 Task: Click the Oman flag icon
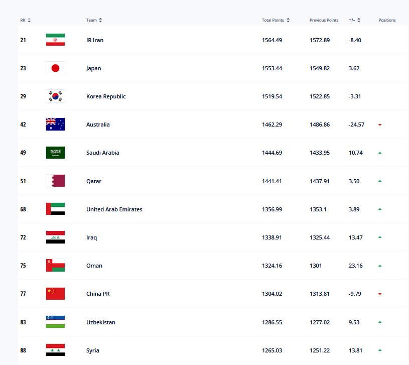(x=55, y=266)
